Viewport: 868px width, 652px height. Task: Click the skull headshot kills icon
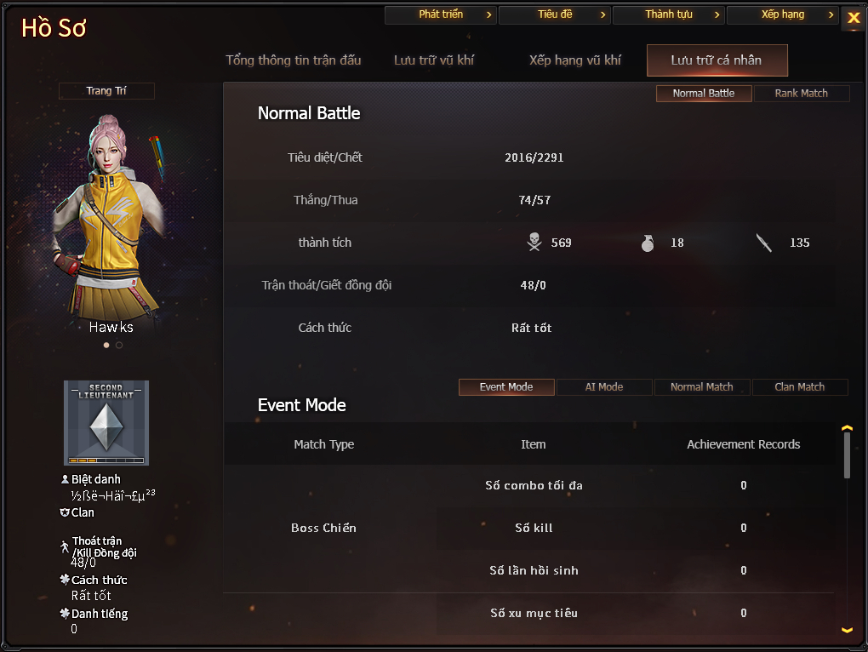[x=534, y=243]
